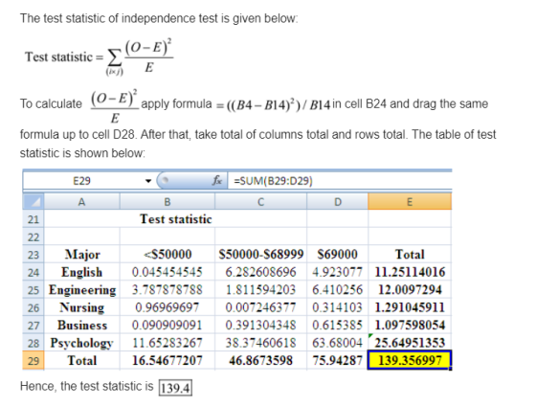Screen dimensions: 536x406
Task: Click the 'Business' cell
Action: (x=82, y=325)
